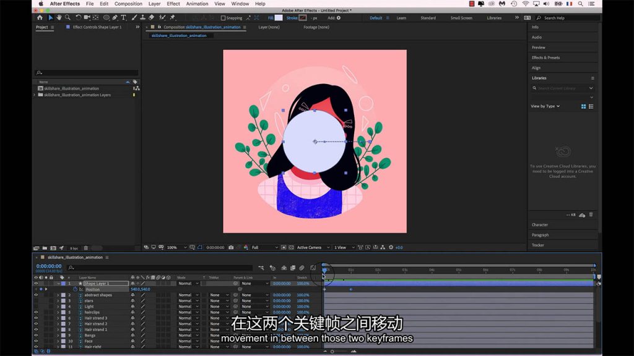Hide the Bangs layer
This screenshot has height=356, width=634.
tap(36, 336)
